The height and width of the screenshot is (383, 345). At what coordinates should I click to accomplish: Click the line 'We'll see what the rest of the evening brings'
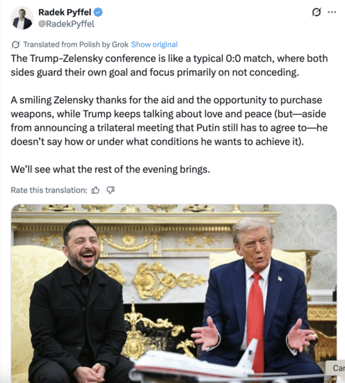[111, 169]
